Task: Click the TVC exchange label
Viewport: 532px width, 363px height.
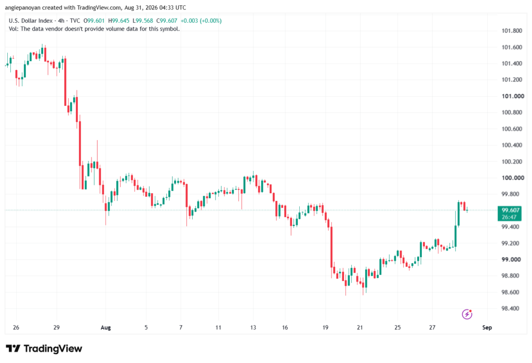Action: tap(75, 21)
